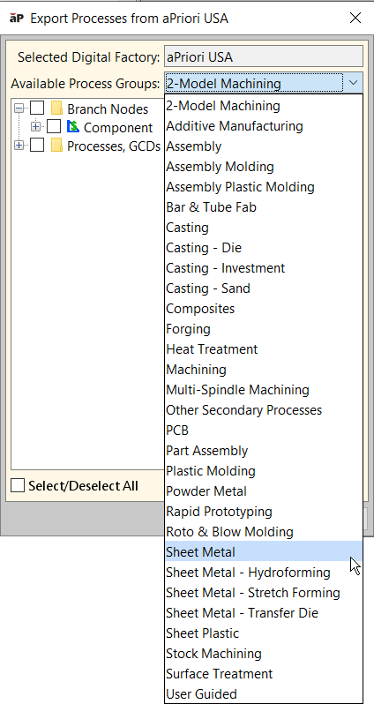The image size is (374, 704).
Task: Close the Available Process Groups dropdown arrow
Action: pyautogui.click(x=354, y=83)
